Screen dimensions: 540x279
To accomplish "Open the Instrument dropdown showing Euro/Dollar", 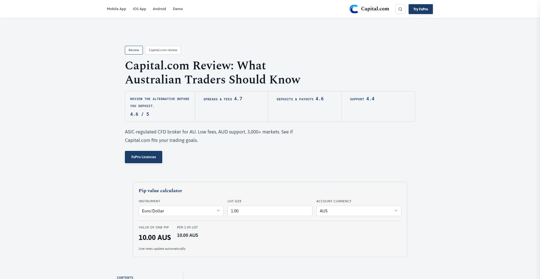I will [x=181, y=211].
